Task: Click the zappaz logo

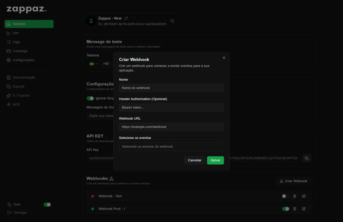Action: click(x=27, y=9)
